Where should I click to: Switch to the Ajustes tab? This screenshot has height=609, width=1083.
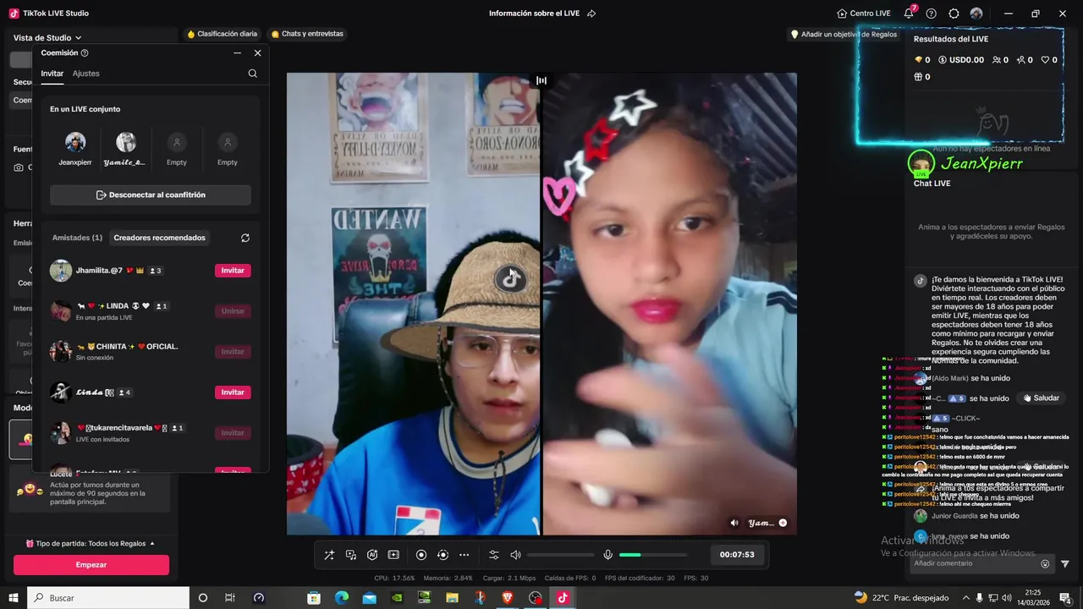pos(86,74)
